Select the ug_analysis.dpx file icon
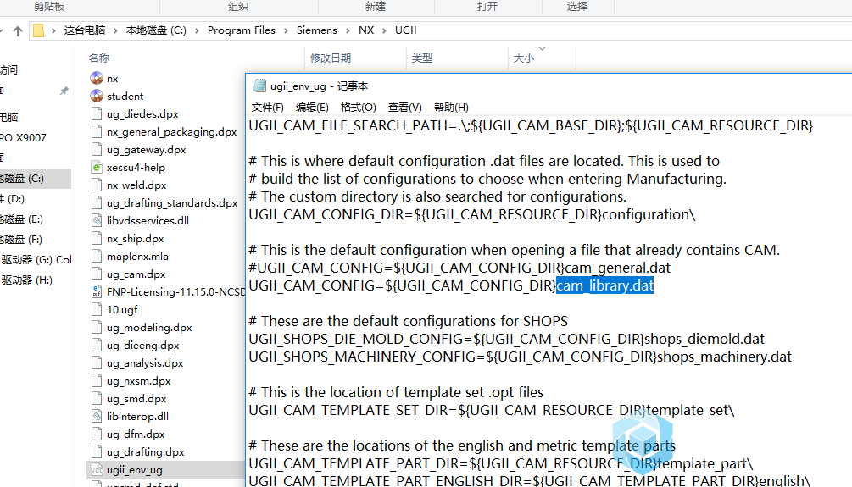852x487 pixels. [x=97, y=363]
